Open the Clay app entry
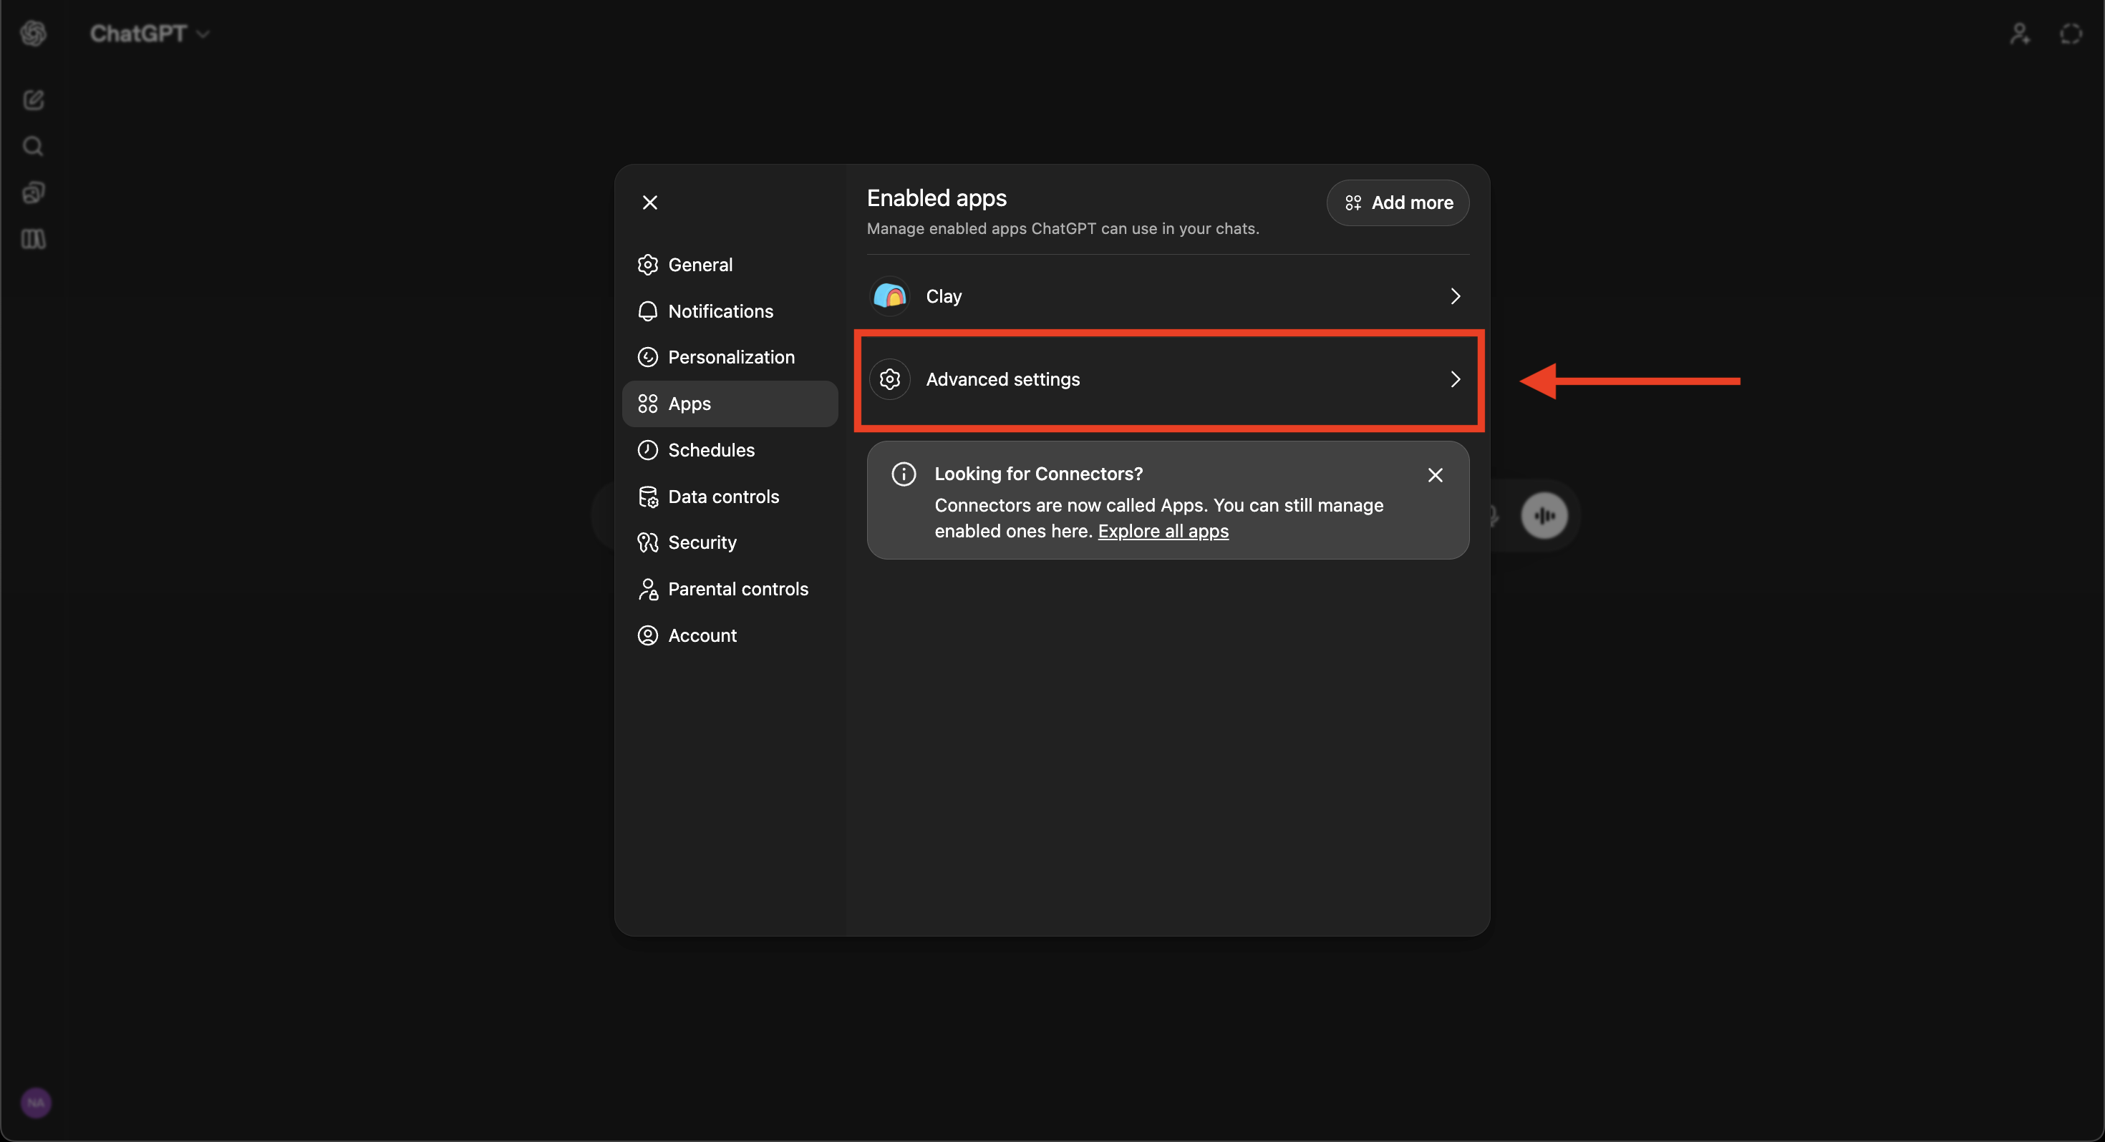This screenshot has height=1142, width=2105. [1168, 296]
